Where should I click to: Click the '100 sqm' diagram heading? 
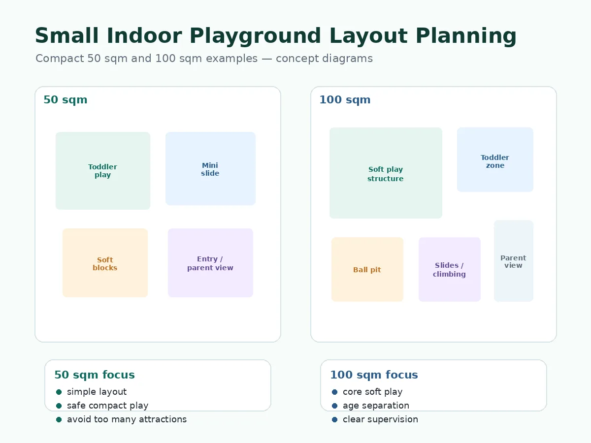[x=345, y=100]
